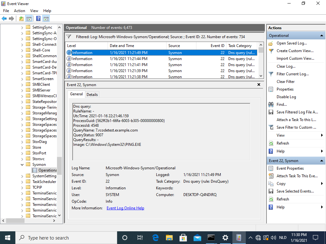The width and height of the screenshot is (326, 244).
Task: Sort events by the Date and Time column
Action: [x=122, y=46]
